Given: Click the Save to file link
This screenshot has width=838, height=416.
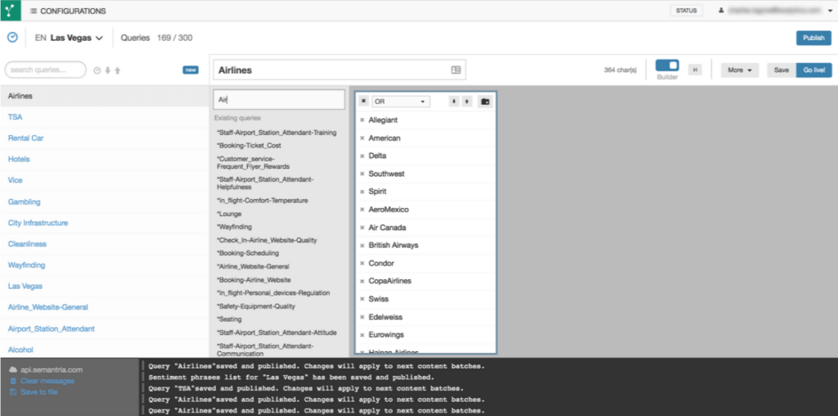Looking at the screenshot, I should [x=39, y=392].
